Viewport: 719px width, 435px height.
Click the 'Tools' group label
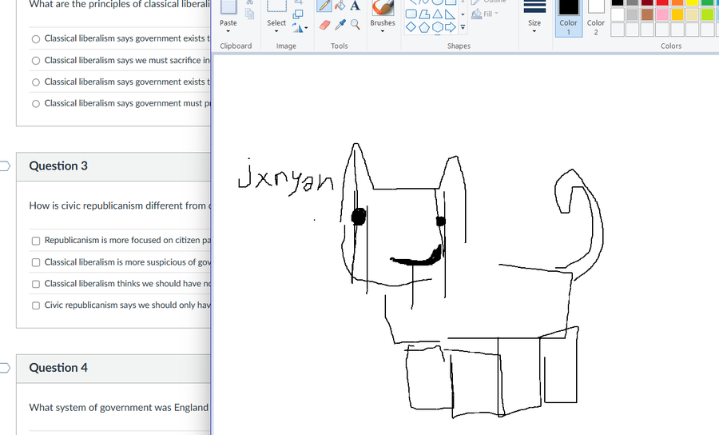(x=340, y=46)
